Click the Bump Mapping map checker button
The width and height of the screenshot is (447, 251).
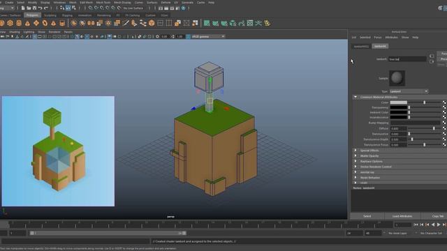tap(444, 123)
